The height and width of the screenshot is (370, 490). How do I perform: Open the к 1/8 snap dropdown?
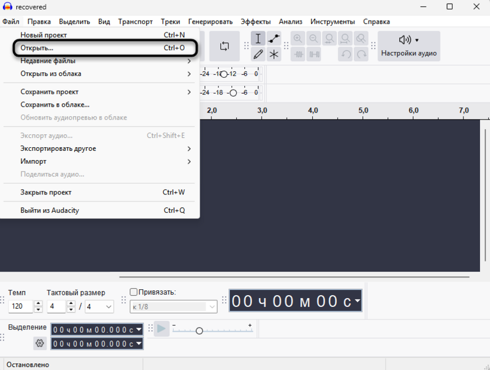[x=173, y=306]
